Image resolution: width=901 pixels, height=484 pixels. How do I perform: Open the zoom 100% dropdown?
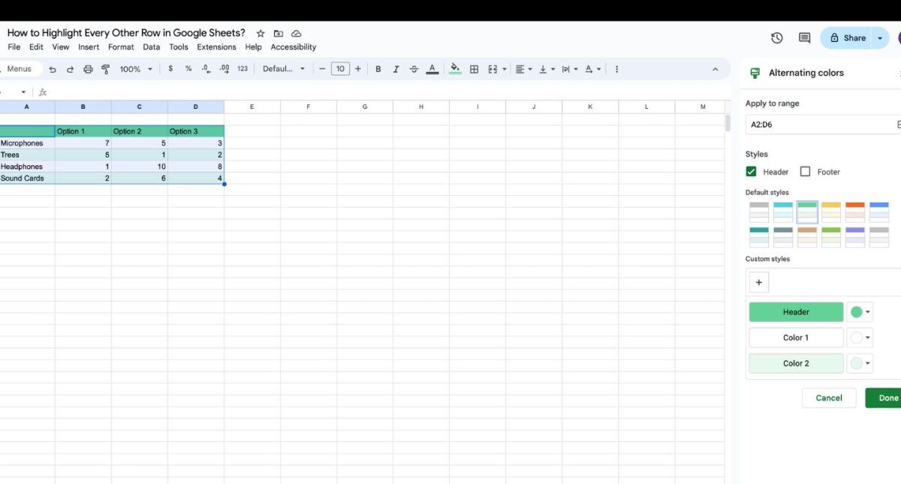(136, 69)
